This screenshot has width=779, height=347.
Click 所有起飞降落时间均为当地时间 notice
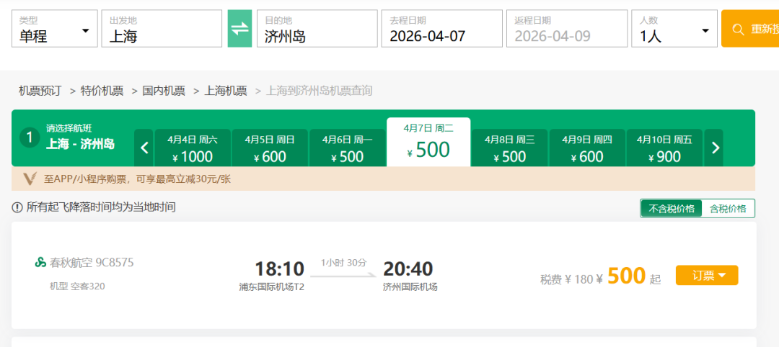pos(101,207)
